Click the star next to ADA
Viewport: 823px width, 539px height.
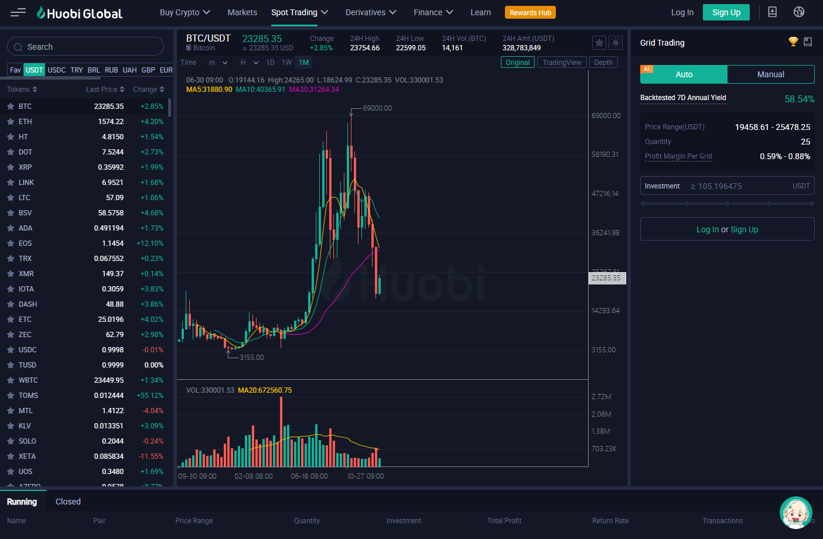[11, 228]
